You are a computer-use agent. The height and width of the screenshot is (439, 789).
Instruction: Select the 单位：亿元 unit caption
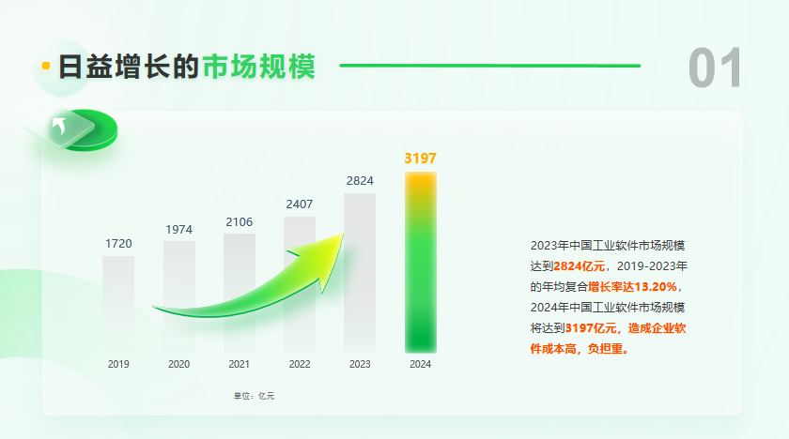[254, 396]
